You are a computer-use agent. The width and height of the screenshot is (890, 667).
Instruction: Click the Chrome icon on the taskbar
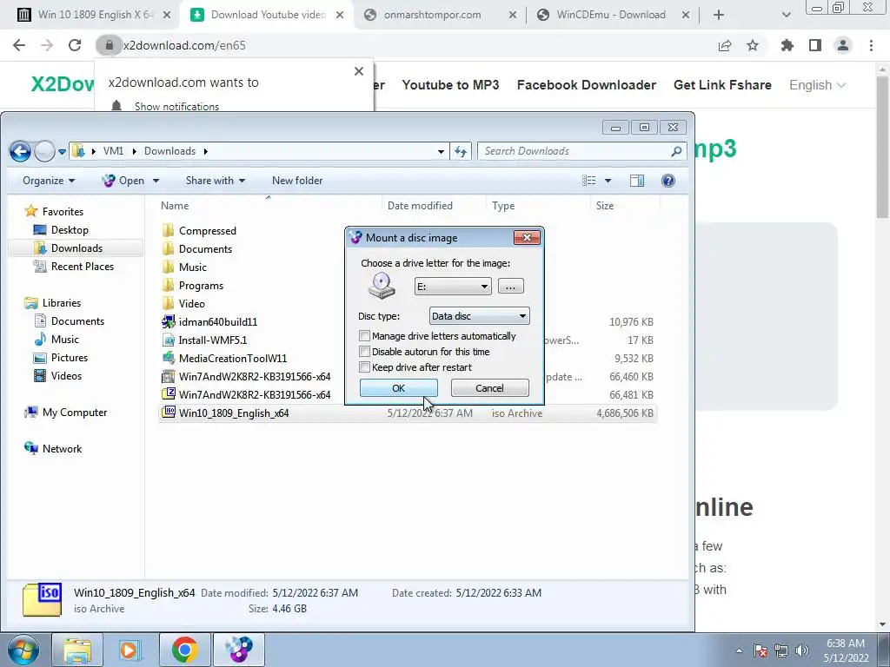click(185, 650)
